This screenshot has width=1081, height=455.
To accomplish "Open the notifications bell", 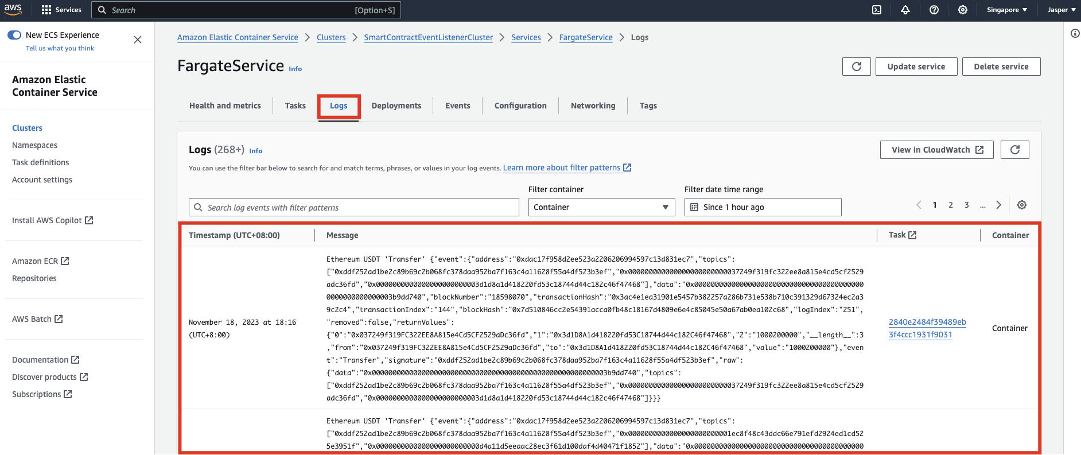I will coord(905,10).
